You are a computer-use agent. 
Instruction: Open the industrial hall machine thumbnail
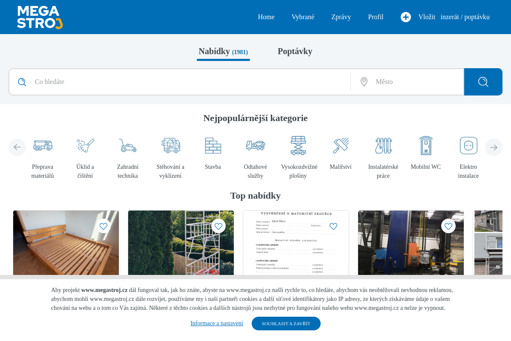pyautogui.click(x=411, y=243)
